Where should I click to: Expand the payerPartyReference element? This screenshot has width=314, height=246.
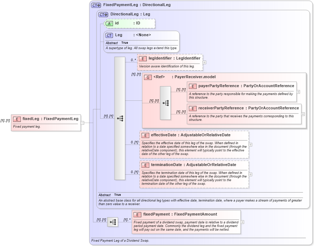tap(298, 92)
